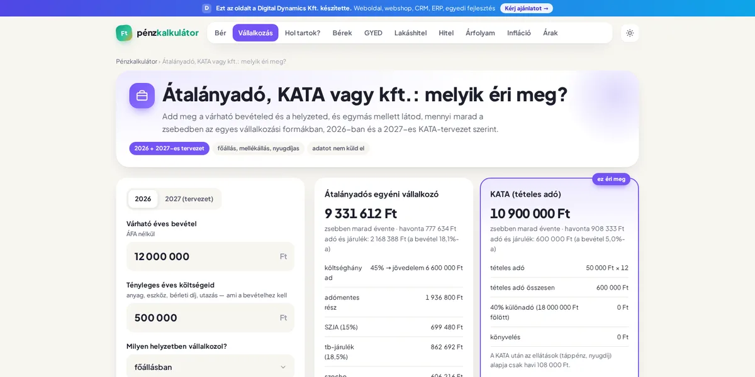
Task: Click the 10 900 000 Ft amount
Action: pos(530,214)
